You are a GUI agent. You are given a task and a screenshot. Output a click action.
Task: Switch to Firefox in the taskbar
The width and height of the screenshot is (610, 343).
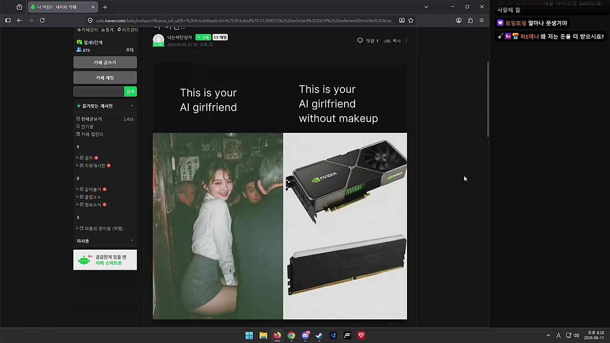[x=277, y=335]
